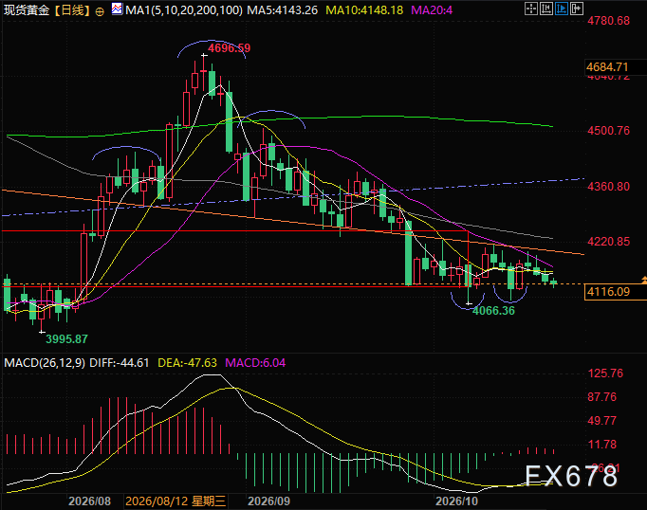Click the MA20 value in magenta

click(x=432, y=9)
